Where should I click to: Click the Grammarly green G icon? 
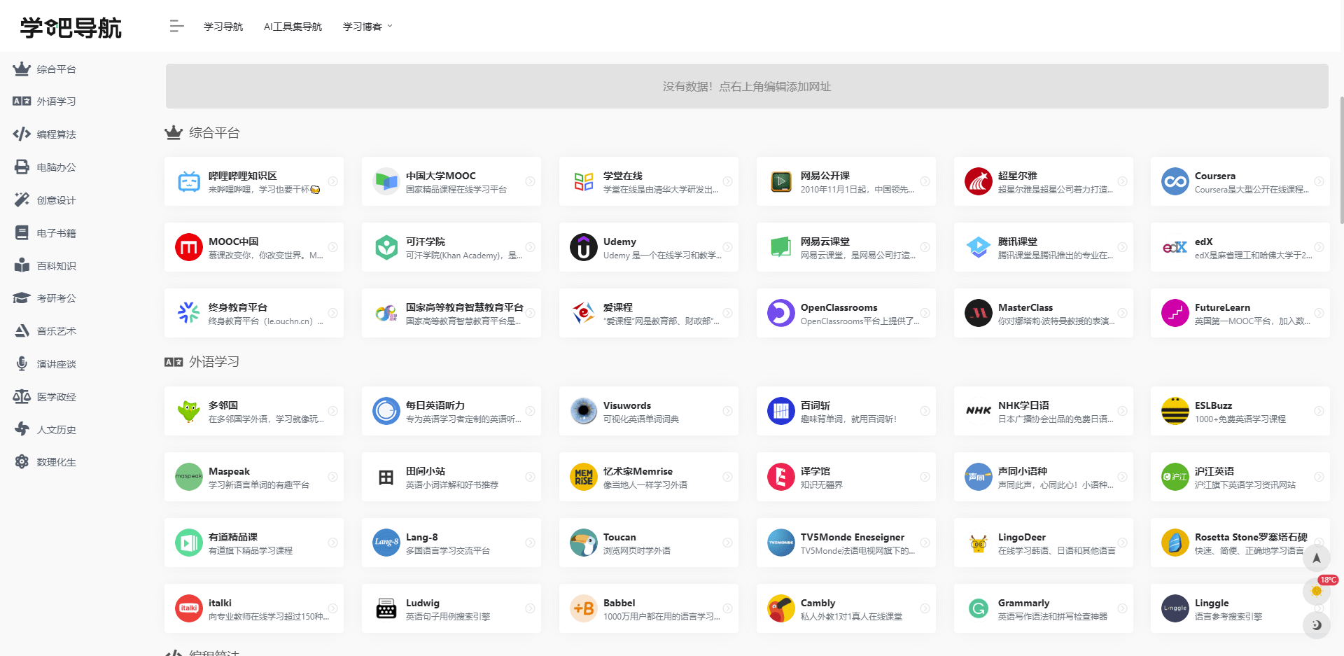[x=979, y=608]
